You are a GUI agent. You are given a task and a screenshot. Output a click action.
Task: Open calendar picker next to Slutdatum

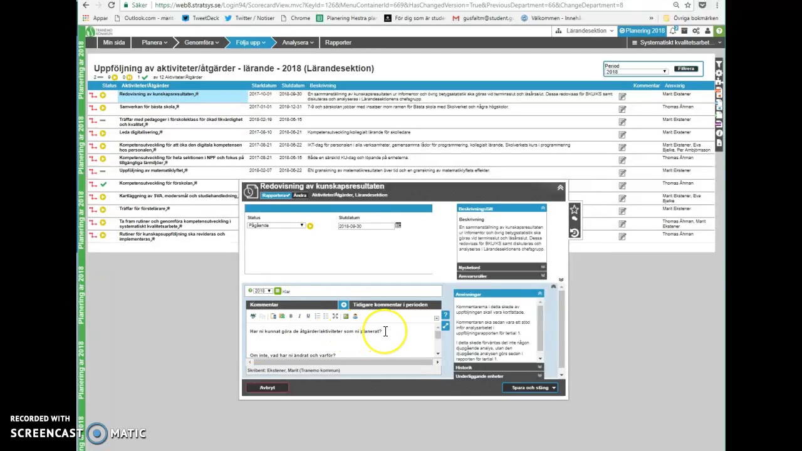coord(398,225)
